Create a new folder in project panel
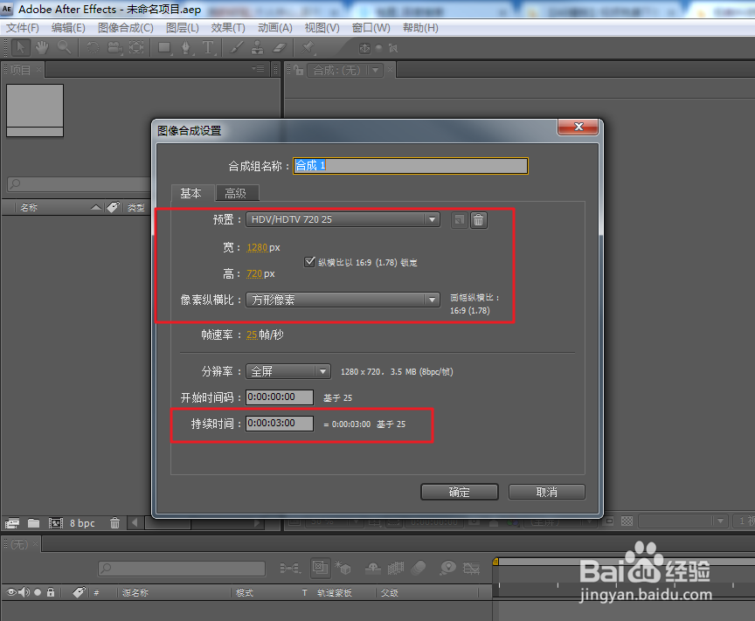This screenshot has width=755, height=621. [34, 523]
